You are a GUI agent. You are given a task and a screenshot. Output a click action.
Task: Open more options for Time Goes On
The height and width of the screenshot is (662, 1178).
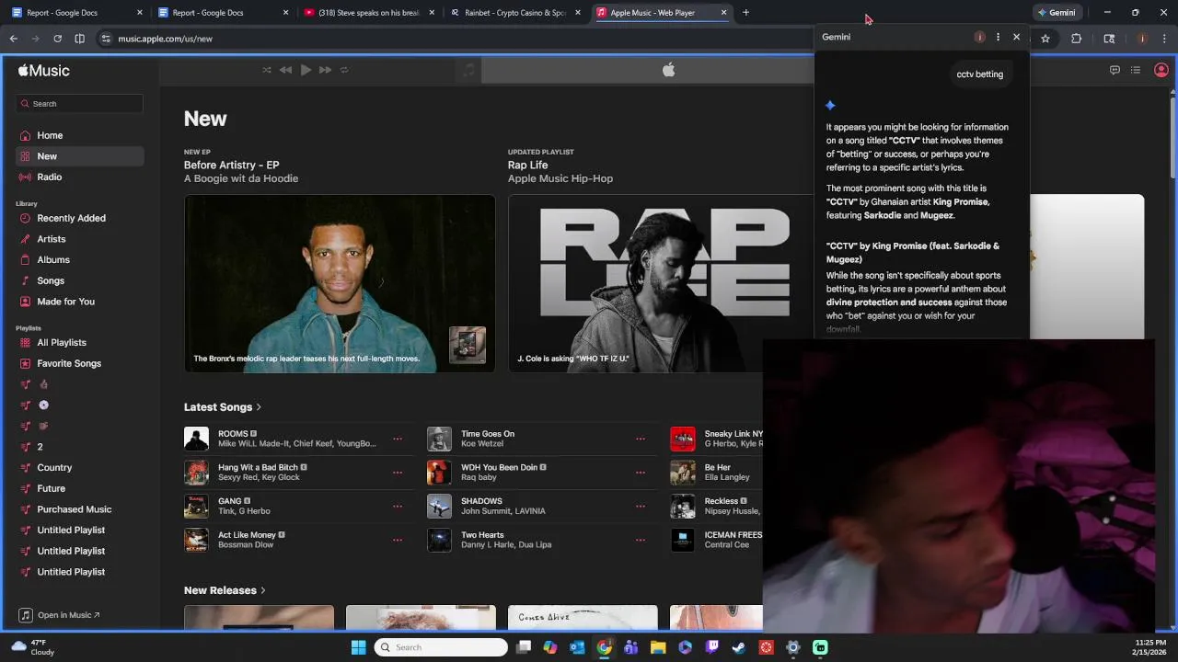click(x=641, y=439)
